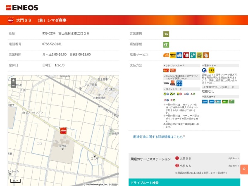
Task: Zoom out the map with minus button
Action: [14, 85]
